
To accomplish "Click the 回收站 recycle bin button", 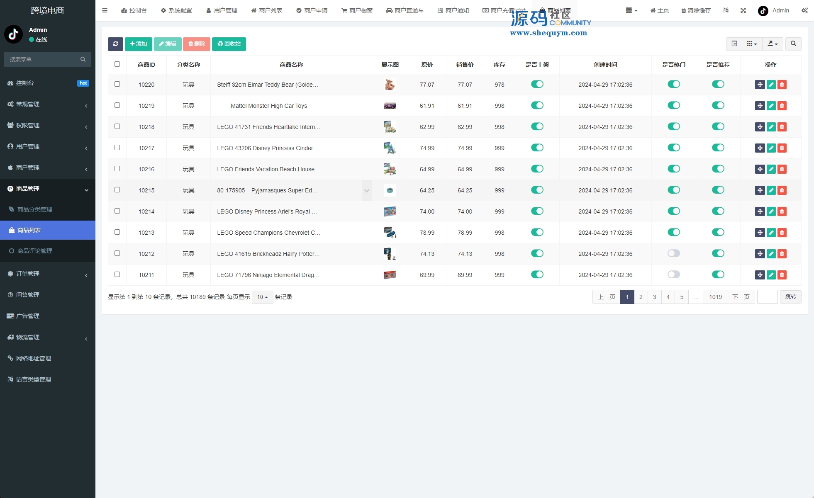I will 229,44.
